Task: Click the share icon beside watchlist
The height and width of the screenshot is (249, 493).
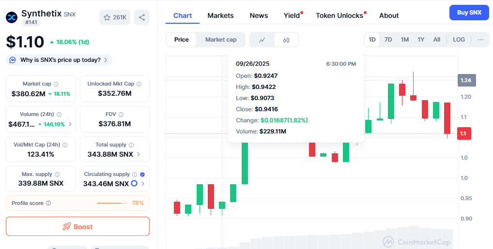Action: pos(142,17)
